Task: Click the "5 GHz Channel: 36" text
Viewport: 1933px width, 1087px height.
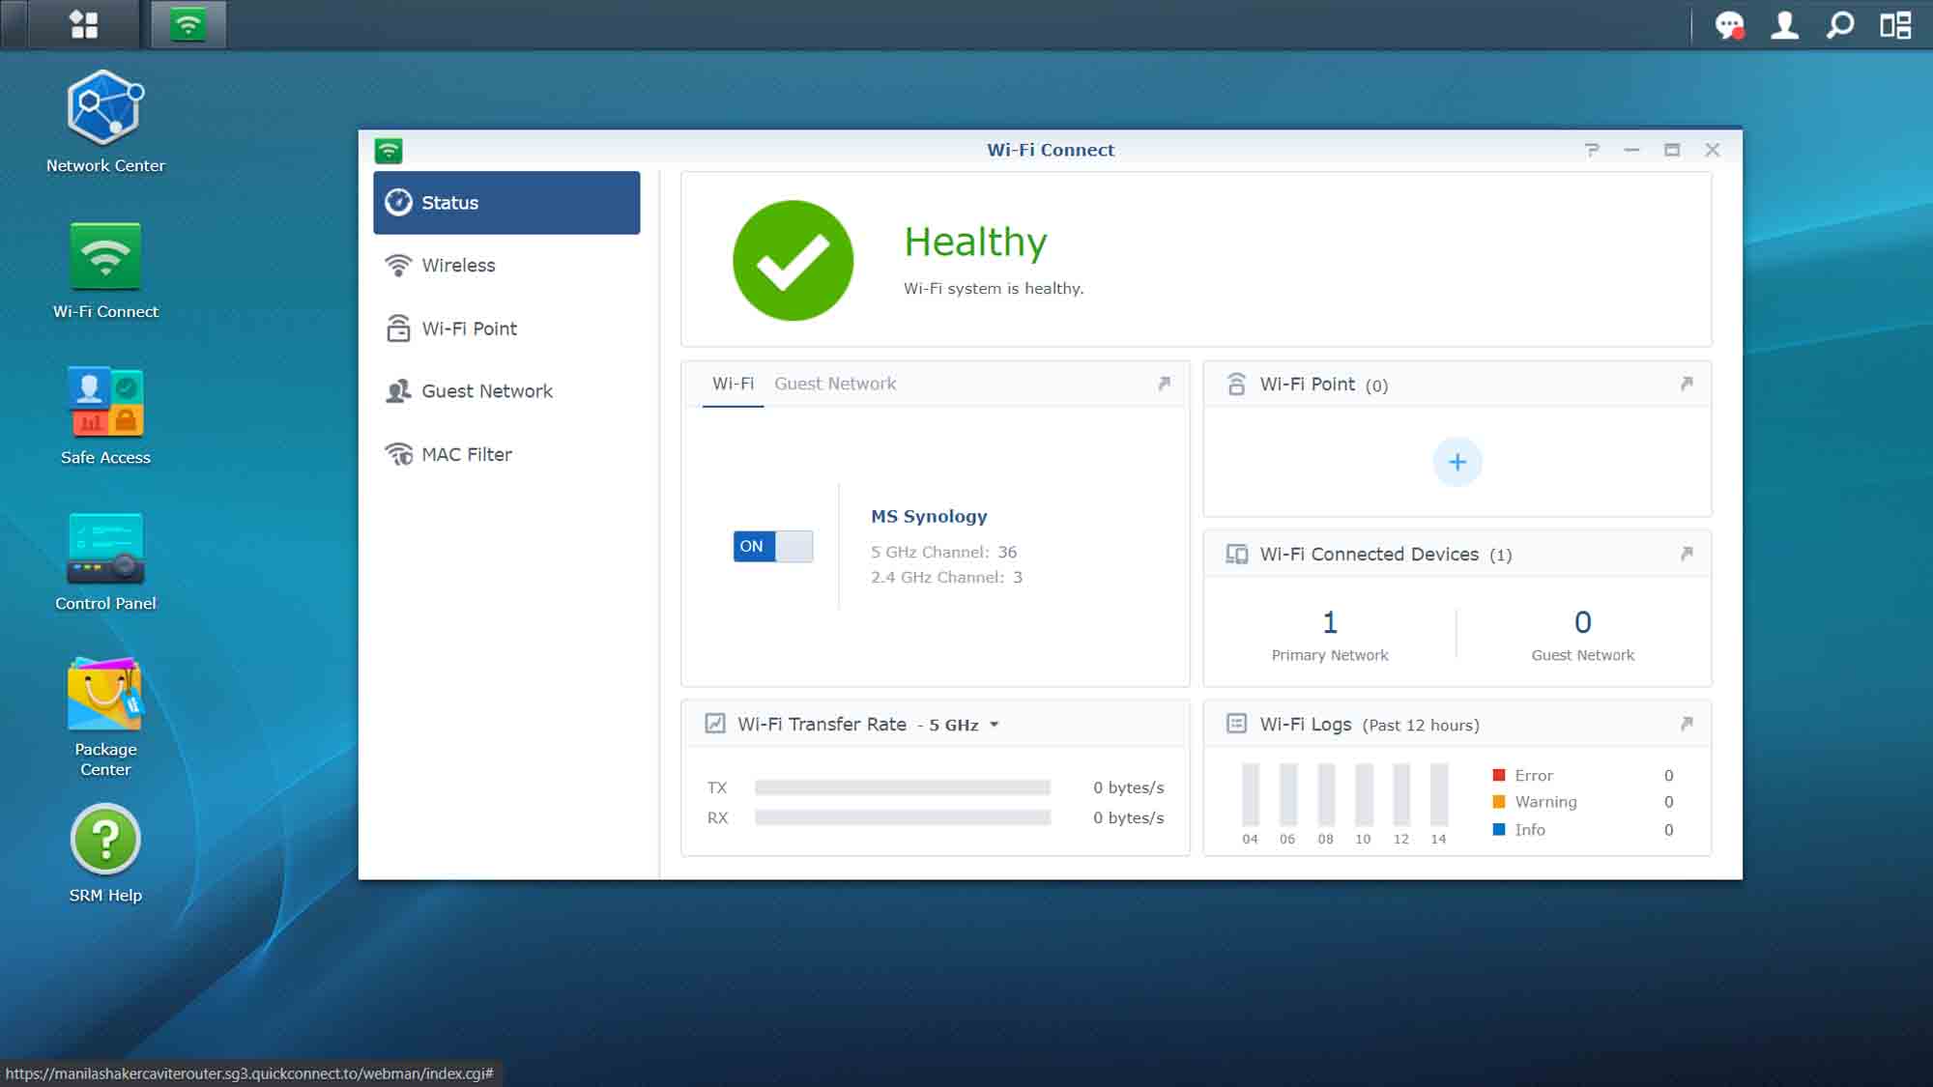Action: (943, 552)
